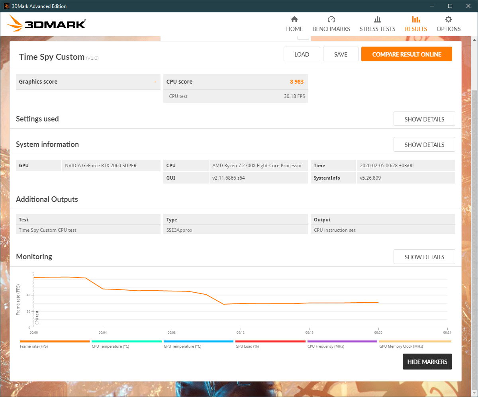Minimize the 3DMark window

click(x=431, y=6)
